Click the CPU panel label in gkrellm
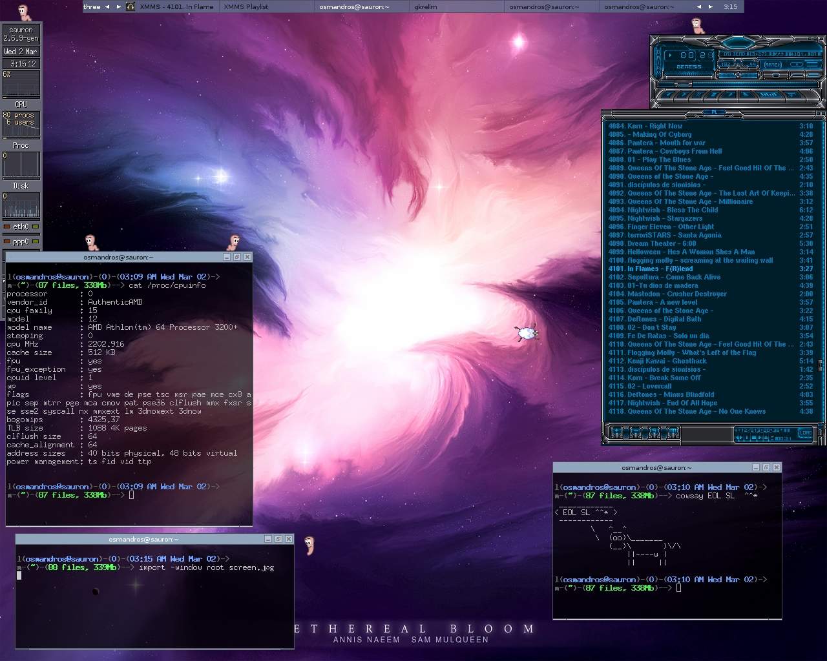Screen dimensions: 827x661 coord(21,104)
